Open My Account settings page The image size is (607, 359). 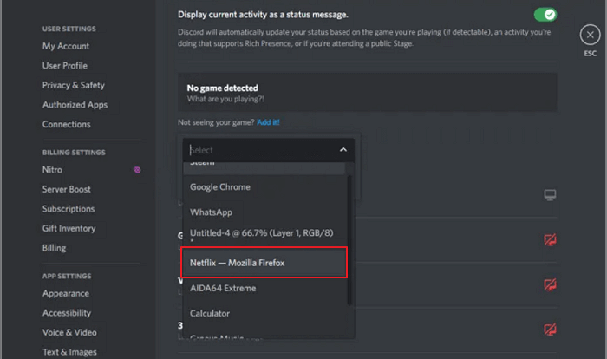pos(66,46)
